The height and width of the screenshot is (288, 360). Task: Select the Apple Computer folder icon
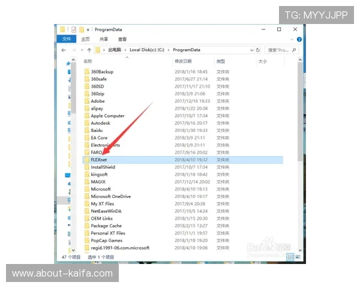(x=87, y=116)
